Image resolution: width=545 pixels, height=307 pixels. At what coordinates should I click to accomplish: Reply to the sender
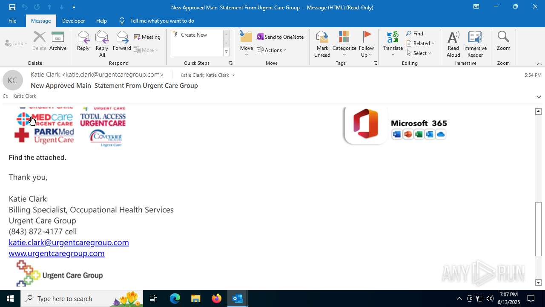point(83,41)
